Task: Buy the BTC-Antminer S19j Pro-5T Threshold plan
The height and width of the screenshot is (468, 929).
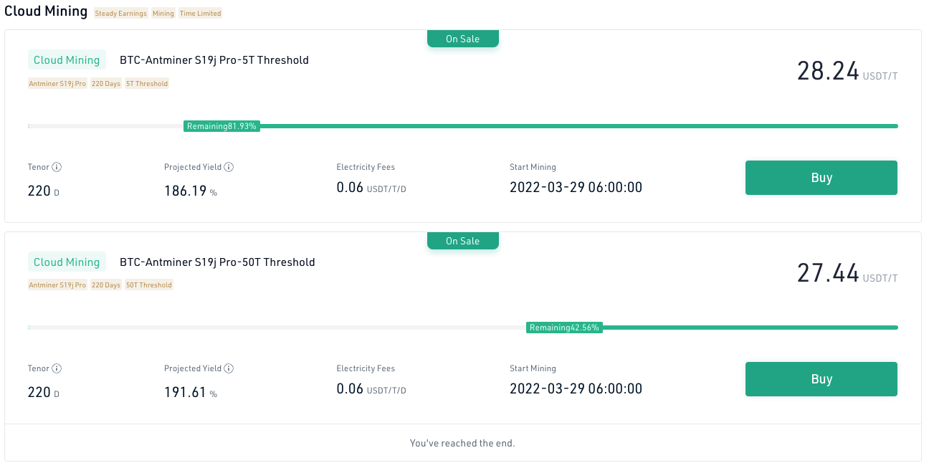Action: (821, 178)
